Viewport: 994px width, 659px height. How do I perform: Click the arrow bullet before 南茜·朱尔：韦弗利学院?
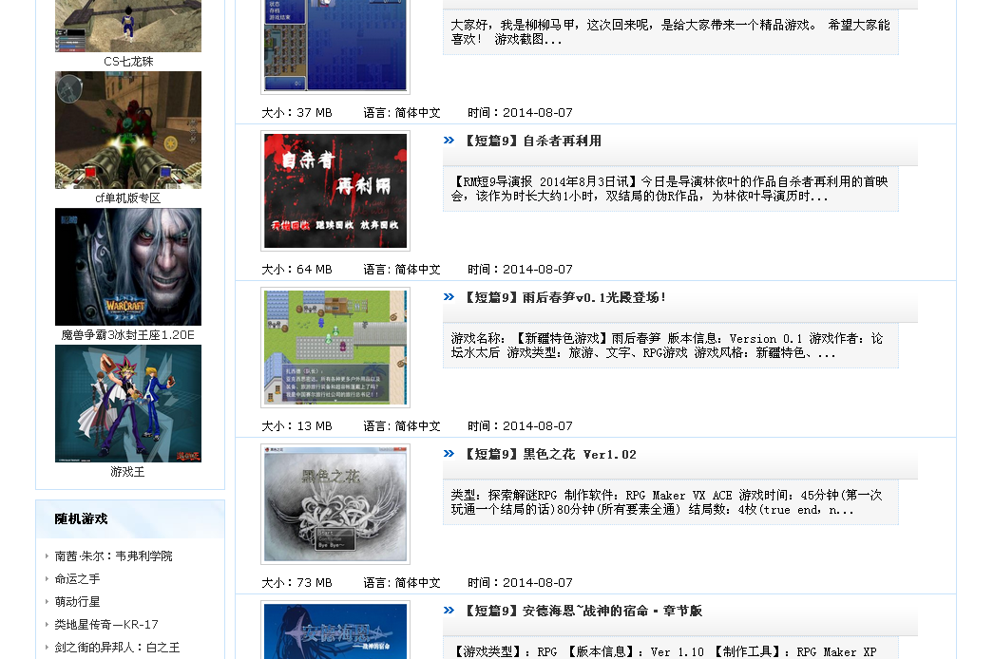pos(47,555)
